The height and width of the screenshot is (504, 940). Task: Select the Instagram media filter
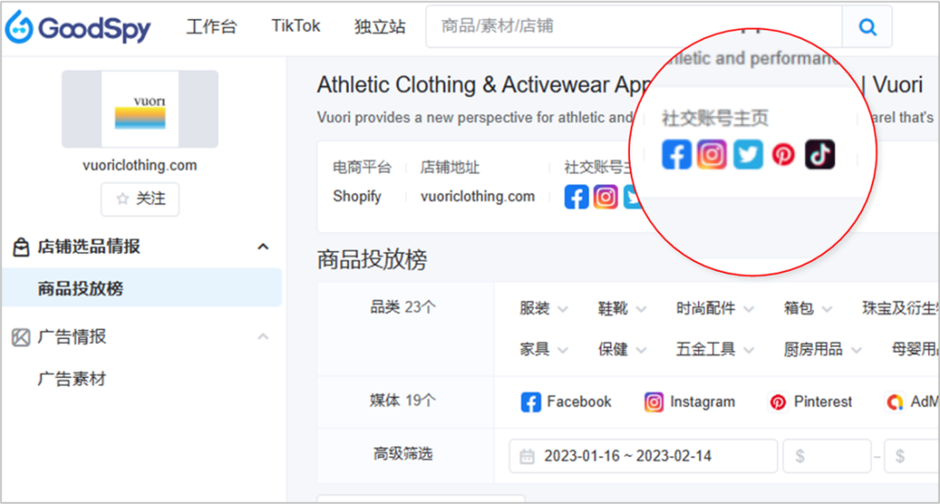(x=689, y=401)
